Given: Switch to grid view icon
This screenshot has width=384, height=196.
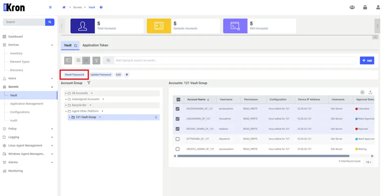Looking at the screenshot, I should 78,60.
